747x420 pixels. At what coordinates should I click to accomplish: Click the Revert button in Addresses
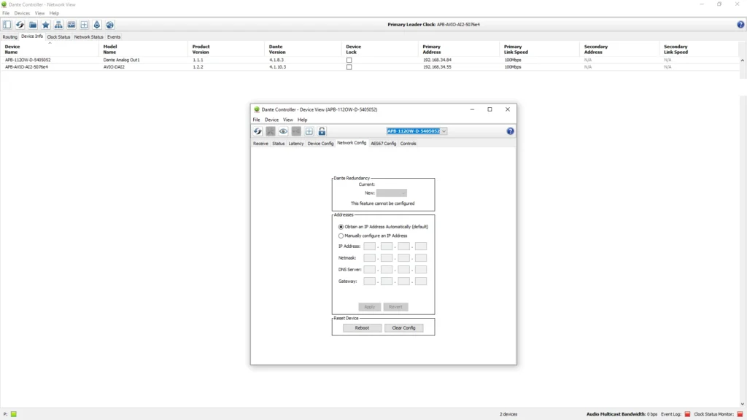pos(395,307)
